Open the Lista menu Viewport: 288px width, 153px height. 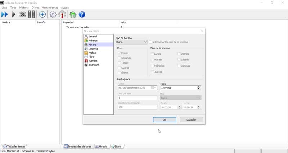[x=4, y=8]
